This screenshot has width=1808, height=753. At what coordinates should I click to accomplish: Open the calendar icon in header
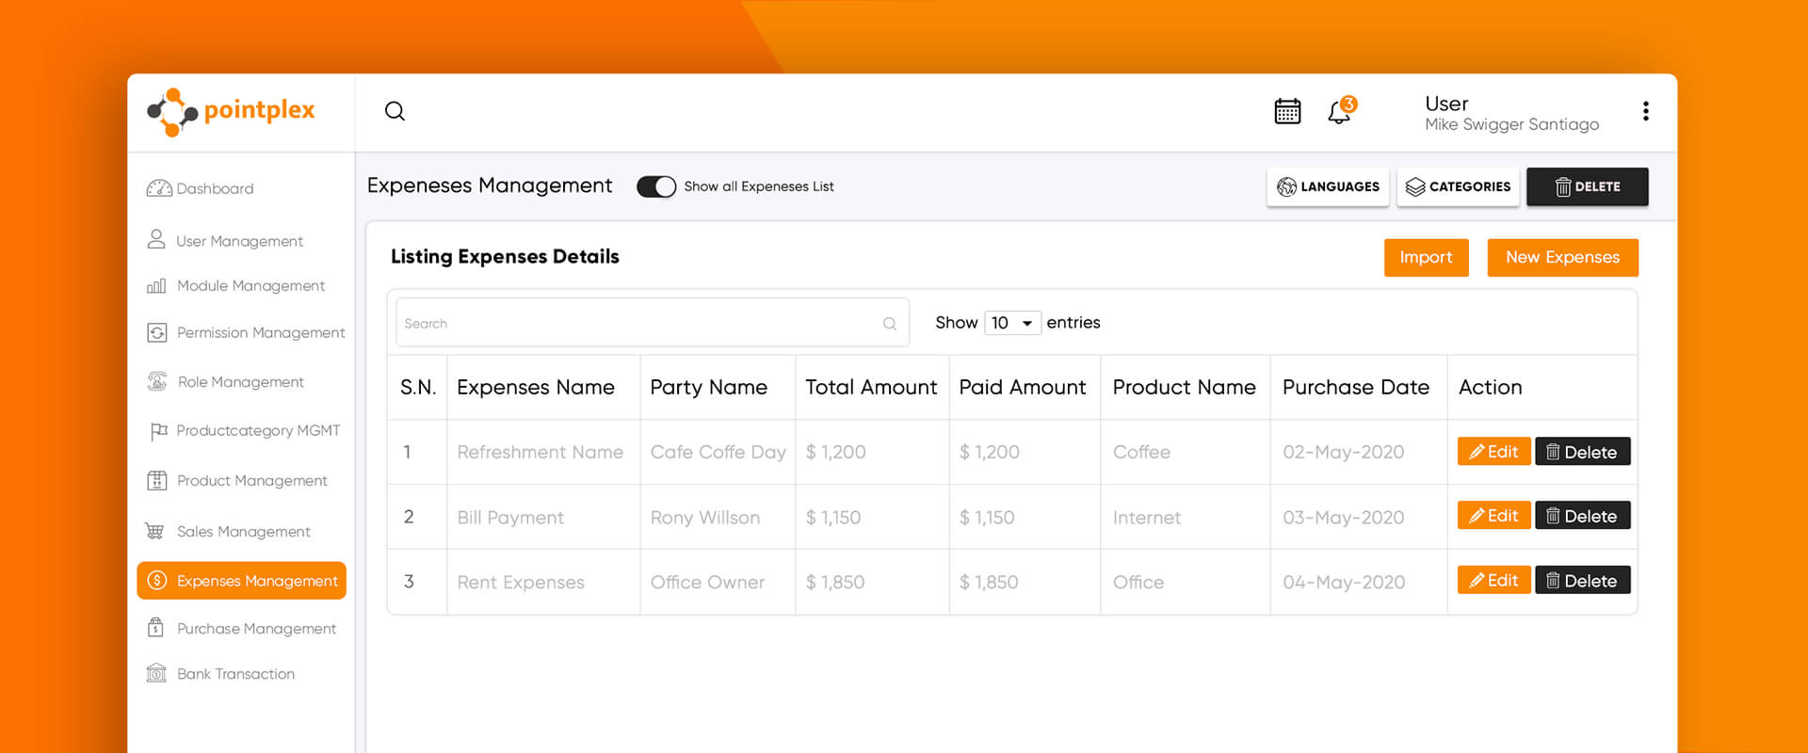click(x=1287, y=111)
